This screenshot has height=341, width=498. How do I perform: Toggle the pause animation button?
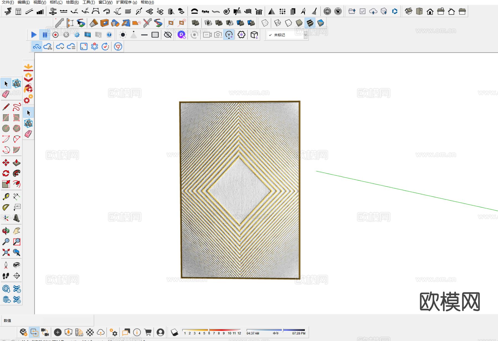pos(45,35)
